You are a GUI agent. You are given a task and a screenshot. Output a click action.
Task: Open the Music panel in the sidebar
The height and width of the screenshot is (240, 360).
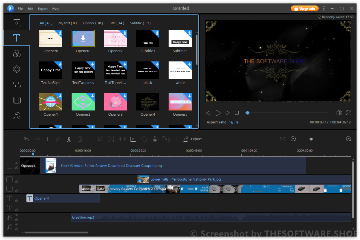click(x=16, y=115)
